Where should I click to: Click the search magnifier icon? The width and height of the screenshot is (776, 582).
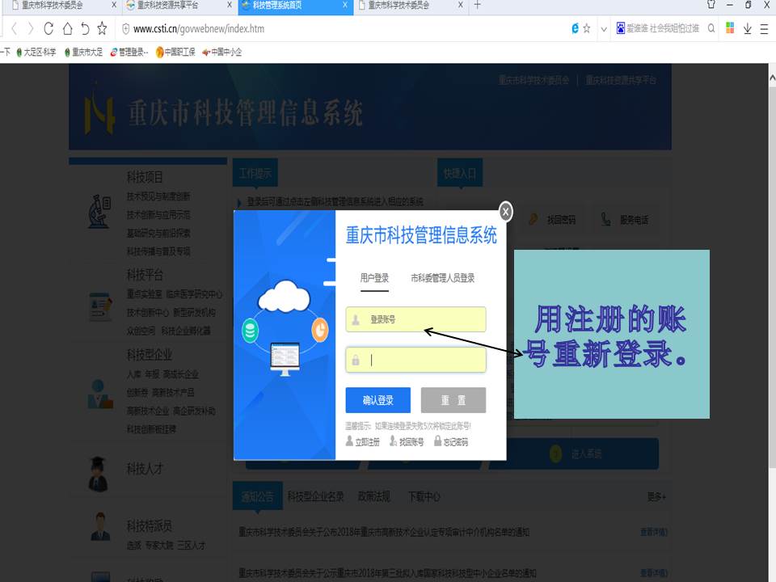[x=711, y=29]
